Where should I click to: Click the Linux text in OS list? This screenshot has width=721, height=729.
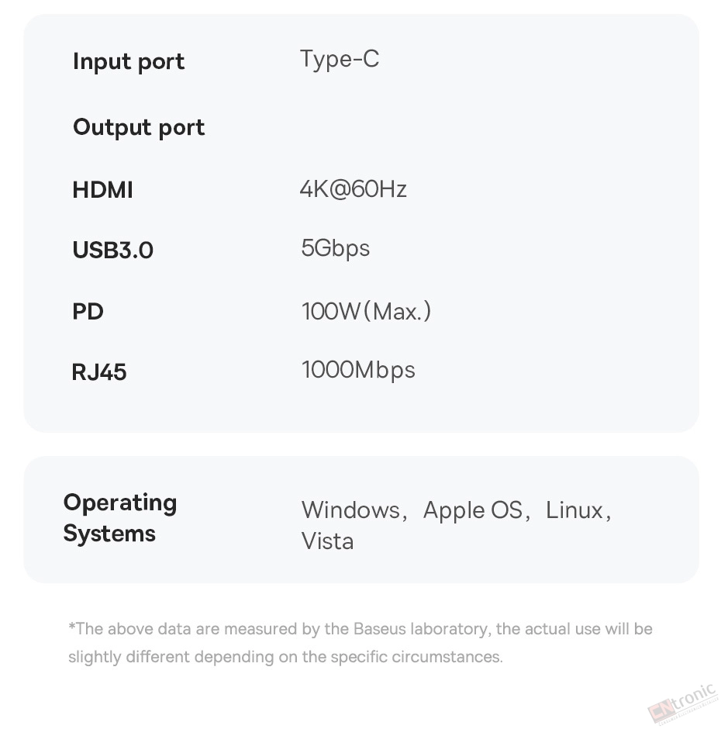tap(574, 510)
